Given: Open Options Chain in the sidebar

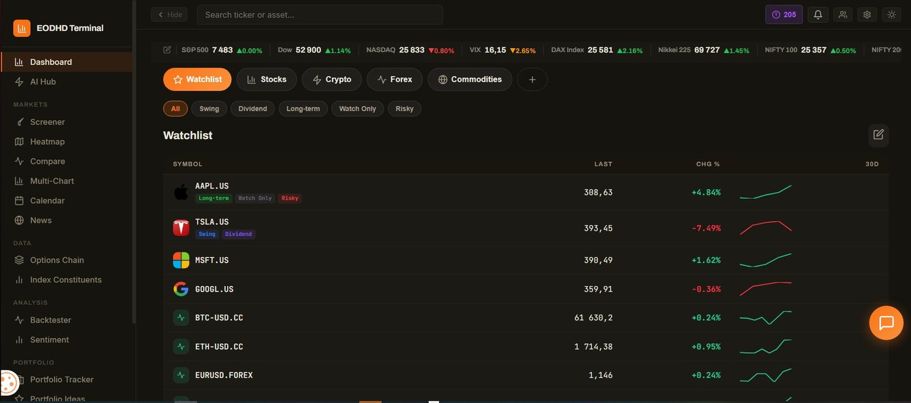Looking at the screenshot, I should (x=66, y=260).
